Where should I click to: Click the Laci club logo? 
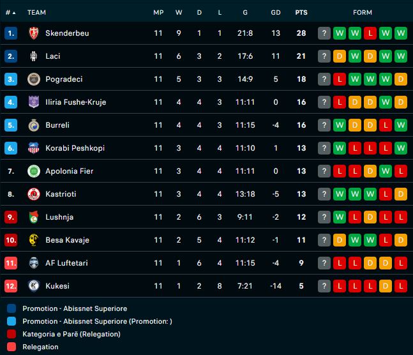click(34, 56)
